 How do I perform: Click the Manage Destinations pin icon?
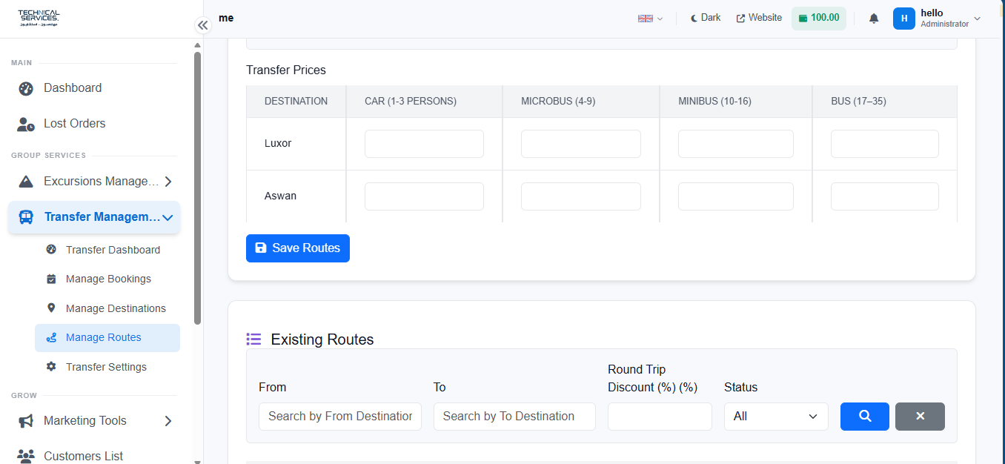(51, 308)
